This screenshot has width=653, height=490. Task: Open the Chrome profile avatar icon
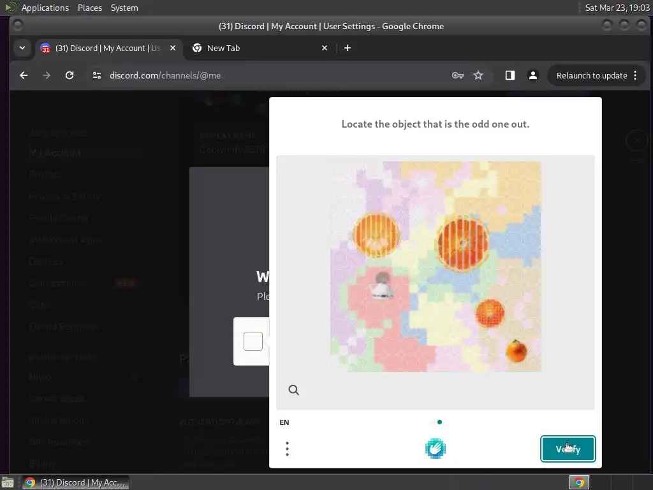point(532,75)
